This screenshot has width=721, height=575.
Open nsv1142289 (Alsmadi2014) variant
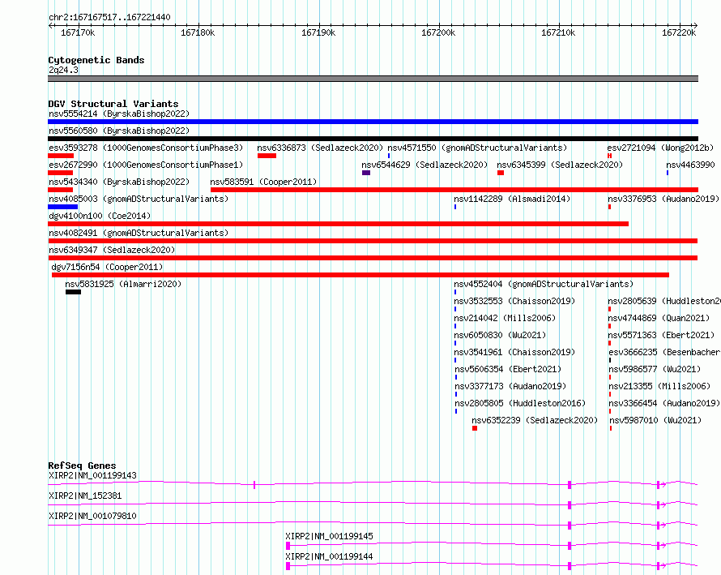pos(512,199)
